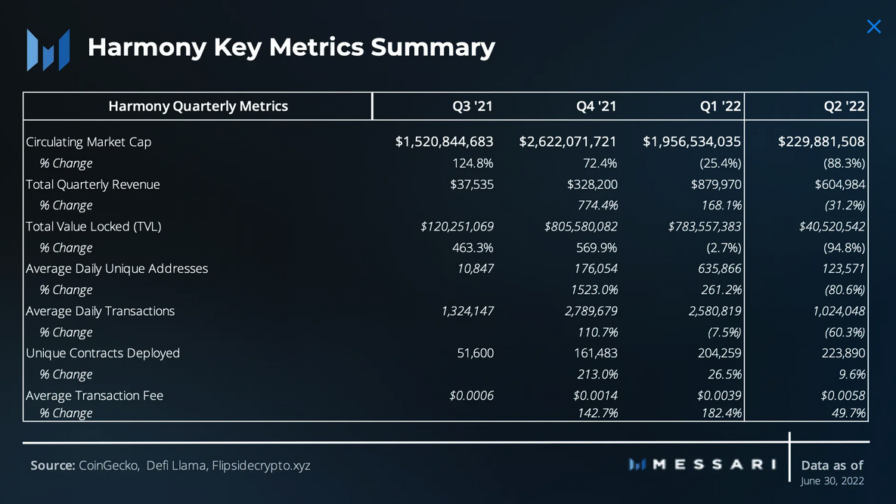Click the 'Harmony Quarterly Metrics' column header
This screenshot has height=504, width=896.
pyautogui.click(x=197, y=107)
